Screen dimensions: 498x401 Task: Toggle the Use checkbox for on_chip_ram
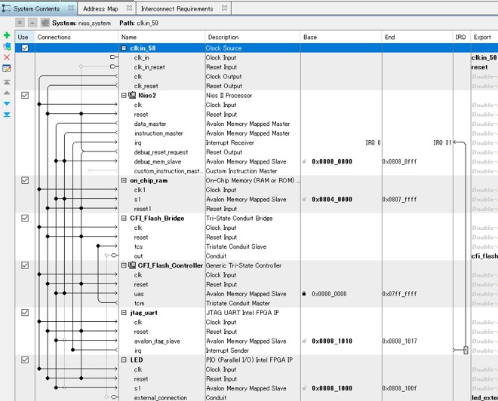coord(25,180)
